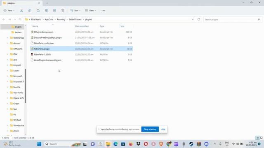
Task: Click the navigation pane vertical scrollbar
Action: pos(26,86)
